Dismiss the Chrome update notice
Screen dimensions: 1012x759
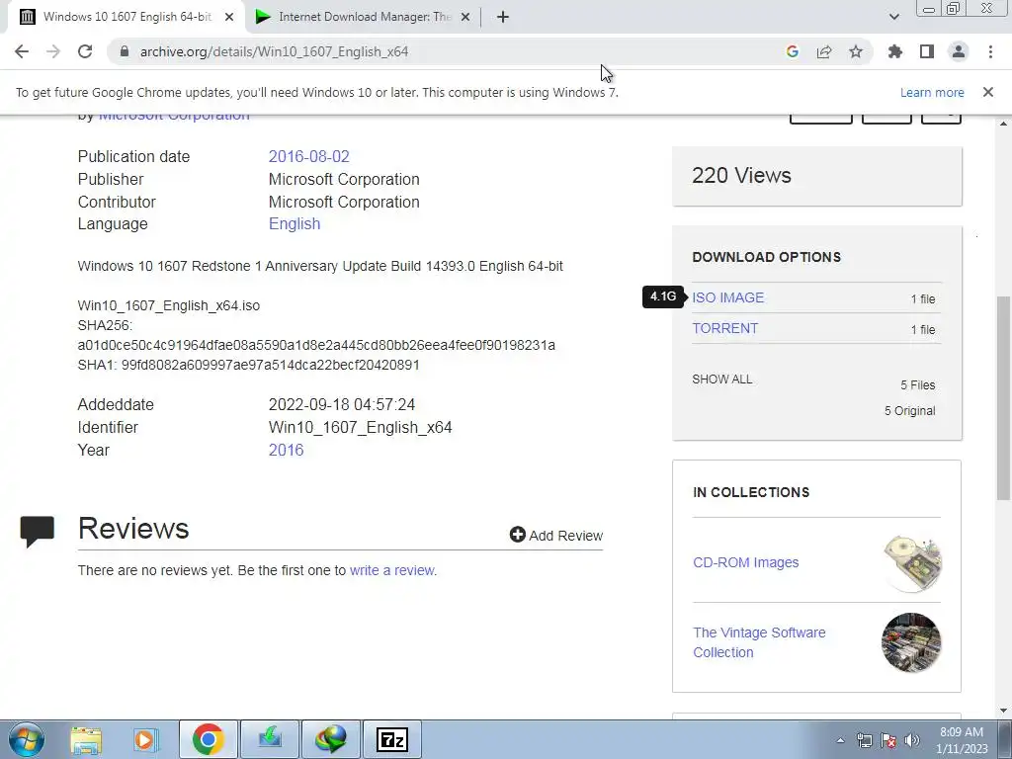click(x=988, y=92)
